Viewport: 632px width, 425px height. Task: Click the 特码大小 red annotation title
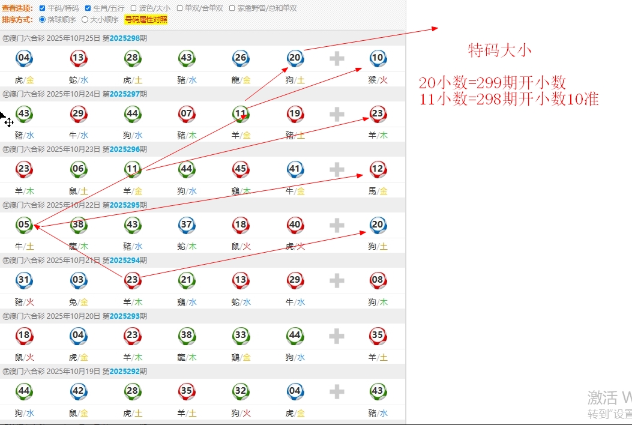tap(499, 50)
